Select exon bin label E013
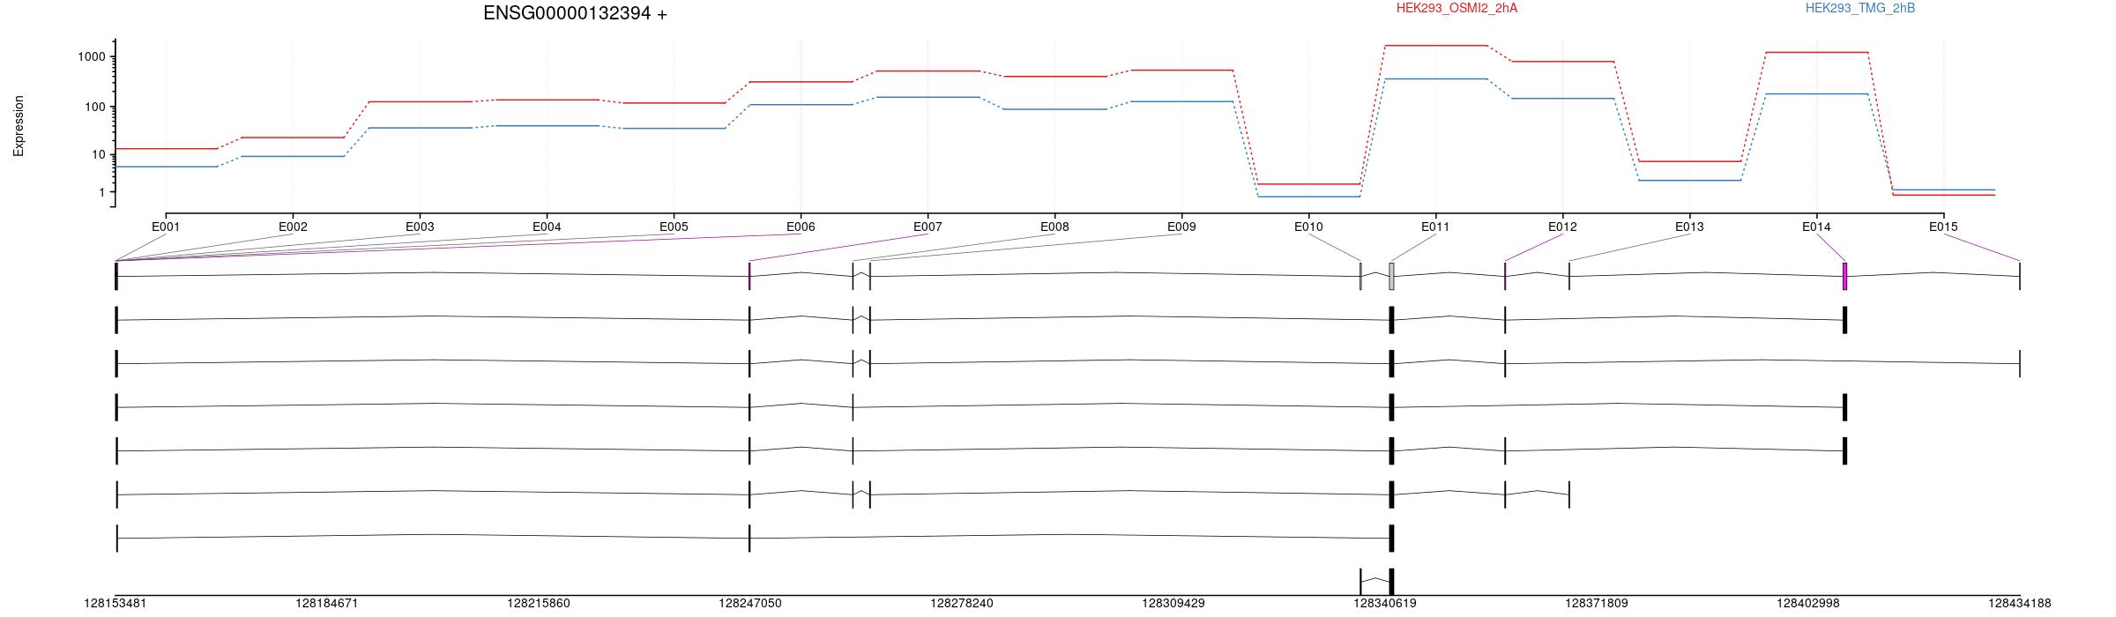 point(1689,227)
